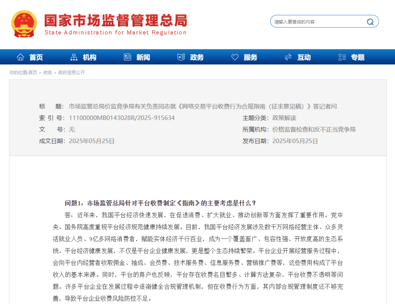The image size is (395, 304).
Task: Open the 机构 navigation menu
Action: point(89,57)
